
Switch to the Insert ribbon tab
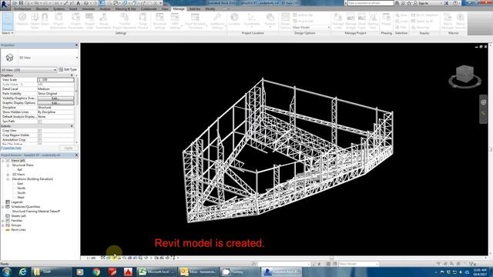pyautogui.click(x=73, y=8)
